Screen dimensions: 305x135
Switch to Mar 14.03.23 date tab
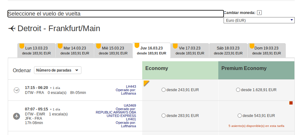click(x=75, y=50)
